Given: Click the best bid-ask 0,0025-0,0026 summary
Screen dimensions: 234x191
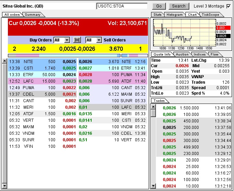Looking at the screenshot, I should click(x=77, y=49).
